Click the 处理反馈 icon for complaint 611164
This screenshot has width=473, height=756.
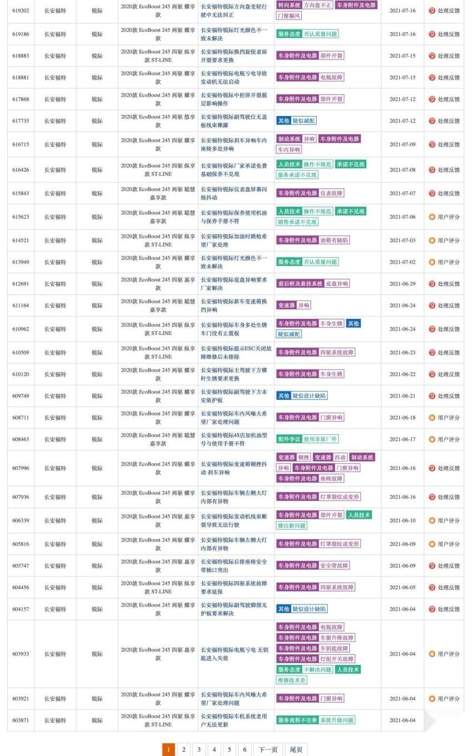click(432, 306)
